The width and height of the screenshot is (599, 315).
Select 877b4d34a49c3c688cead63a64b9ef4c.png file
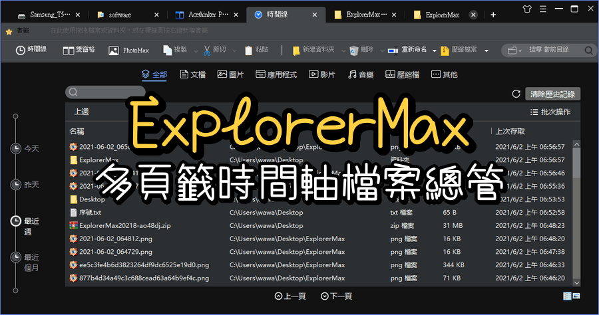(x=144, y=278)
